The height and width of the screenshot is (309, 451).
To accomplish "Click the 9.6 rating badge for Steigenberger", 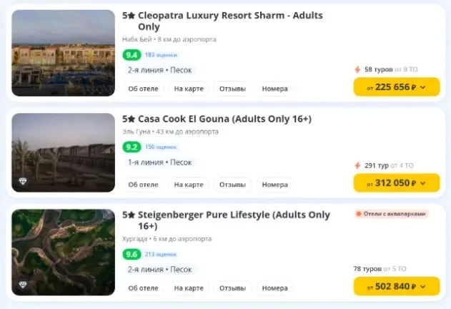I will coord(132,255).
